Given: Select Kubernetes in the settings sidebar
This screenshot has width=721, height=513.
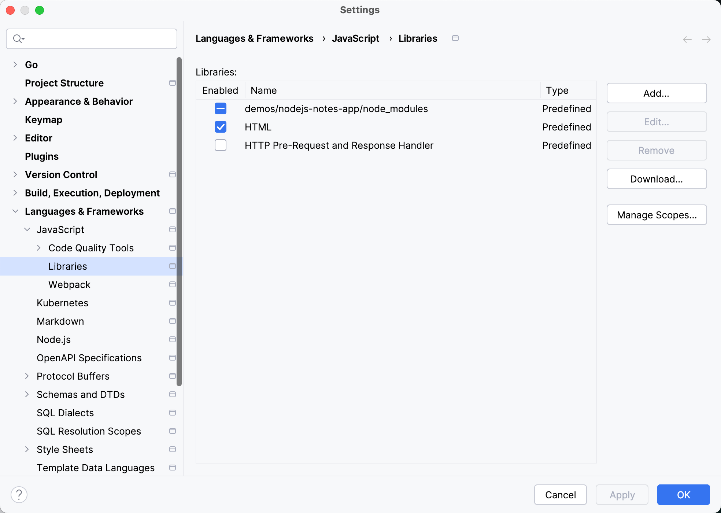Looking at the screenshot, I should [62, 303].
